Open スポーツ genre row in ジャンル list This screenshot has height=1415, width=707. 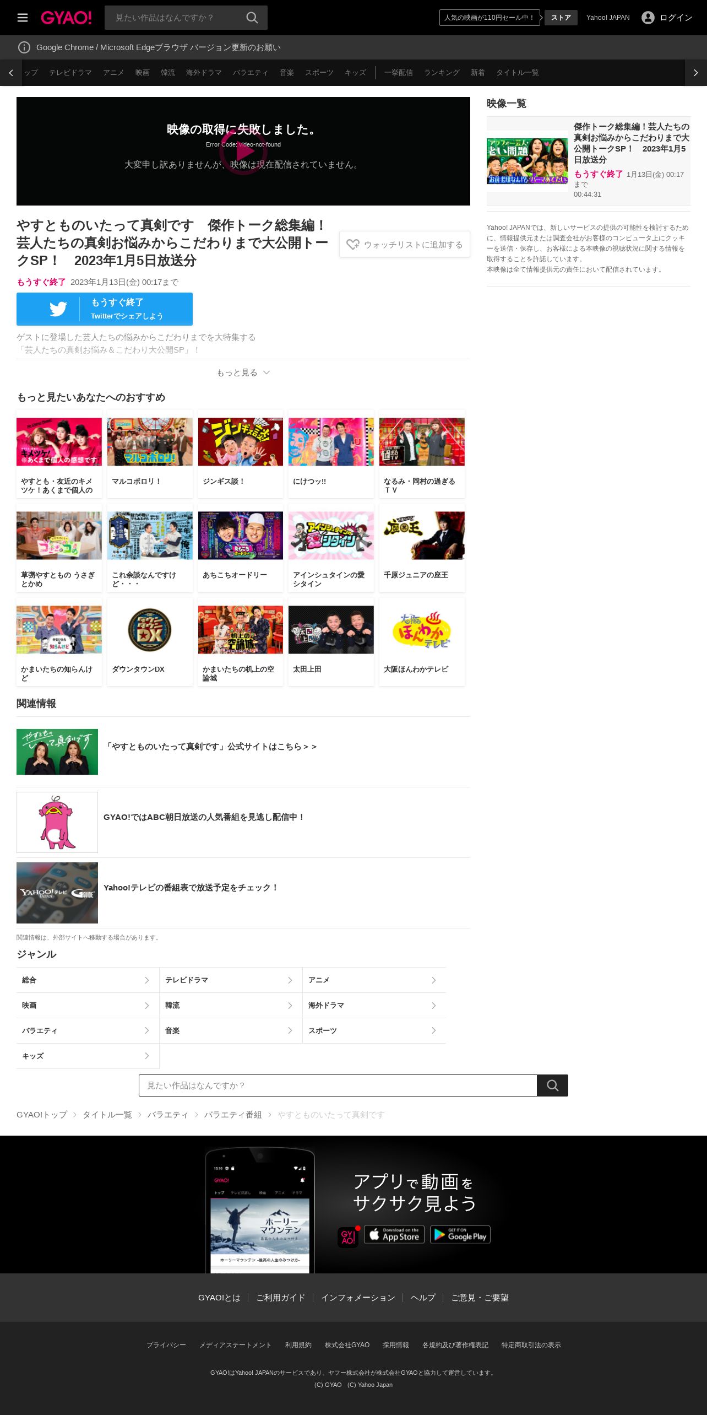(374, 1030)
